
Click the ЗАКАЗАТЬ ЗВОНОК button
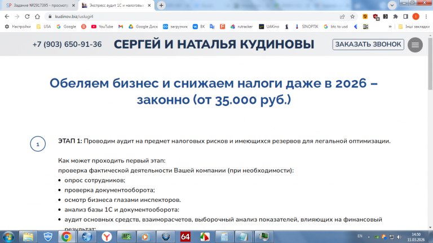(x=368, y=45)
